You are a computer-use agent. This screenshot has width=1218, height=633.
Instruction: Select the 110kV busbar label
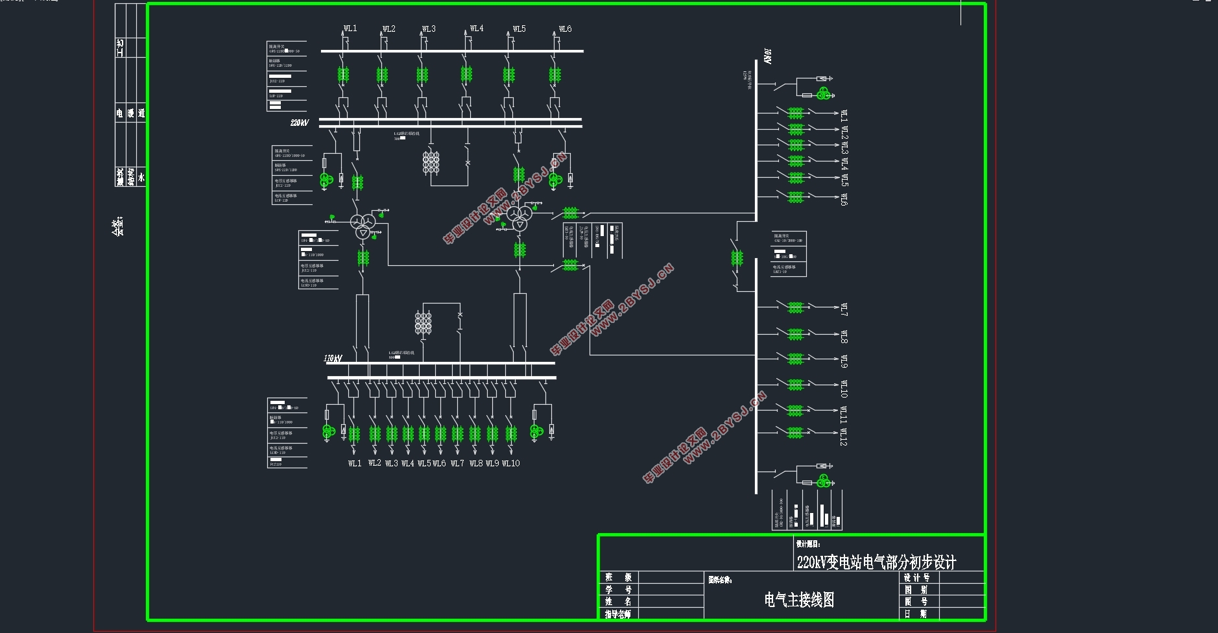pos(333,358)
